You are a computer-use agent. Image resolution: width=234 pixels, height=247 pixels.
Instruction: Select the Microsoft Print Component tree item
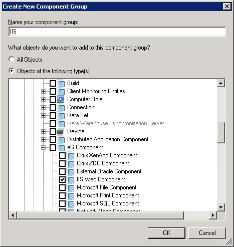(x=108, y=195)
